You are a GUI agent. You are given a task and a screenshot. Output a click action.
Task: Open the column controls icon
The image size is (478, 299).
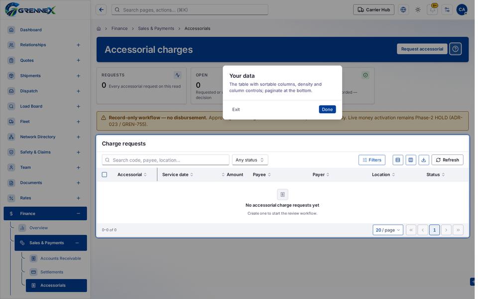coord(411,160)
